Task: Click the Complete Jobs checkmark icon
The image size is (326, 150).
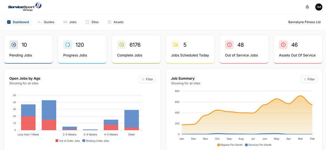Action: [122, 45]
